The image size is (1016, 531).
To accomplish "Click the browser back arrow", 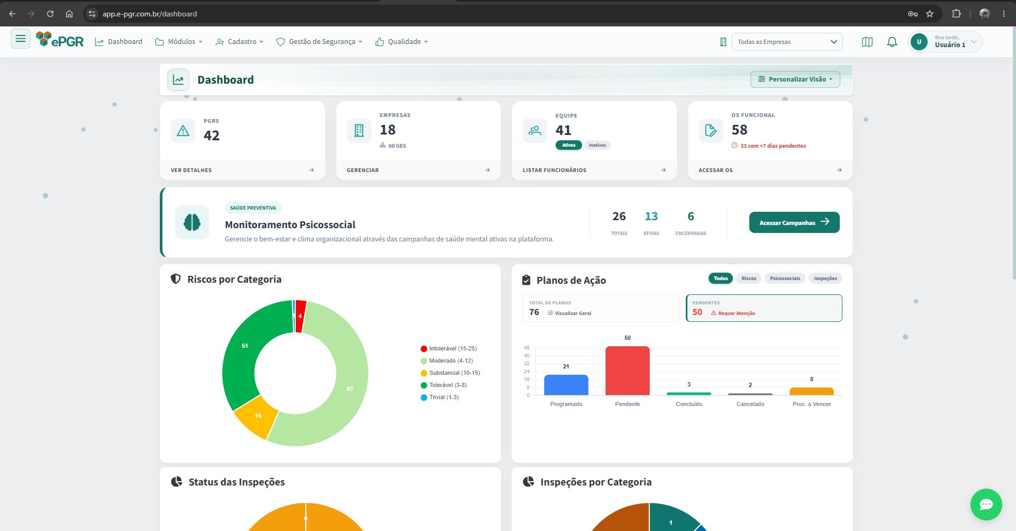I will click(x=12, y=14).
